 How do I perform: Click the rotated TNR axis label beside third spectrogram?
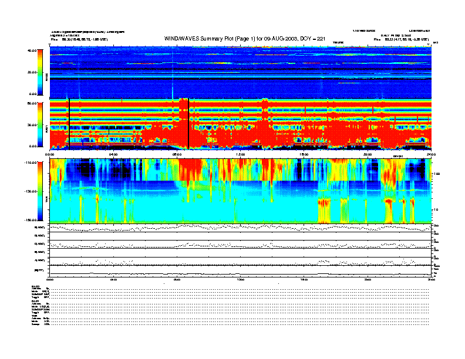coord(46,201)
